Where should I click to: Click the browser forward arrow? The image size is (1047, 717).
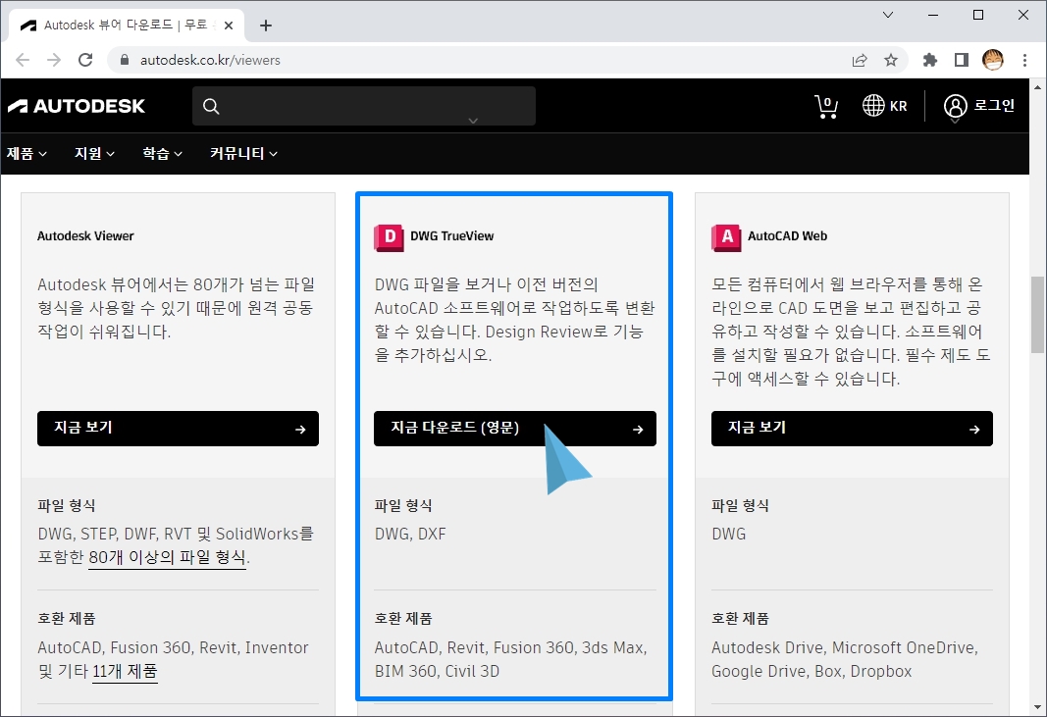(54, 60)
